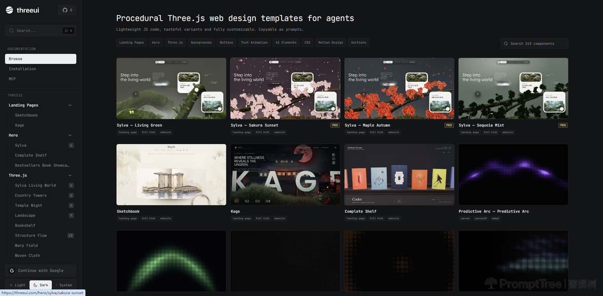
Task: Click magnifier icon in component search
Action: 506,44
